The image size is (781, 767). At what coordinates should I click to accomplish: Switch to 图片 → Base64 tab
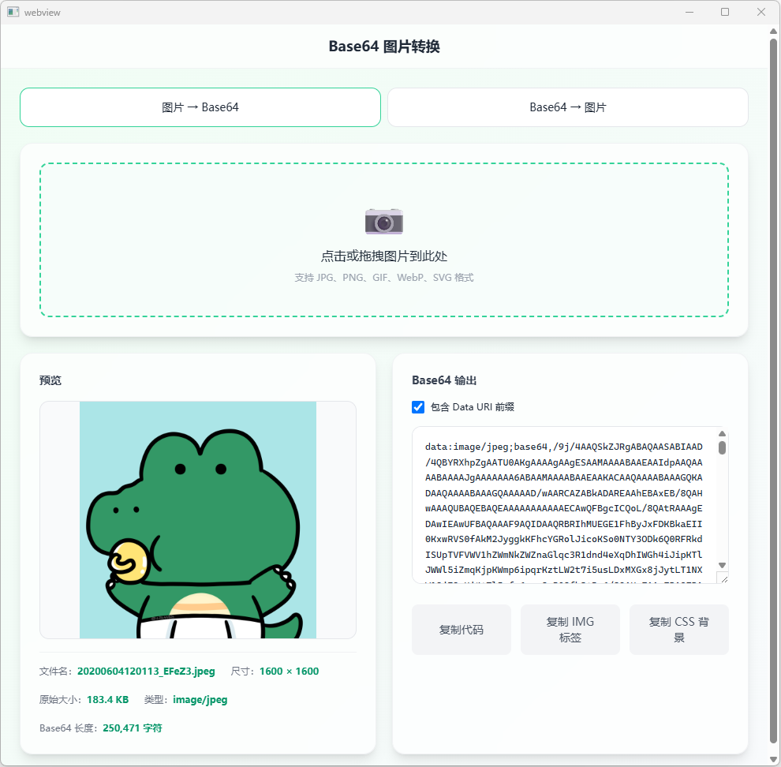coord(200,107)
